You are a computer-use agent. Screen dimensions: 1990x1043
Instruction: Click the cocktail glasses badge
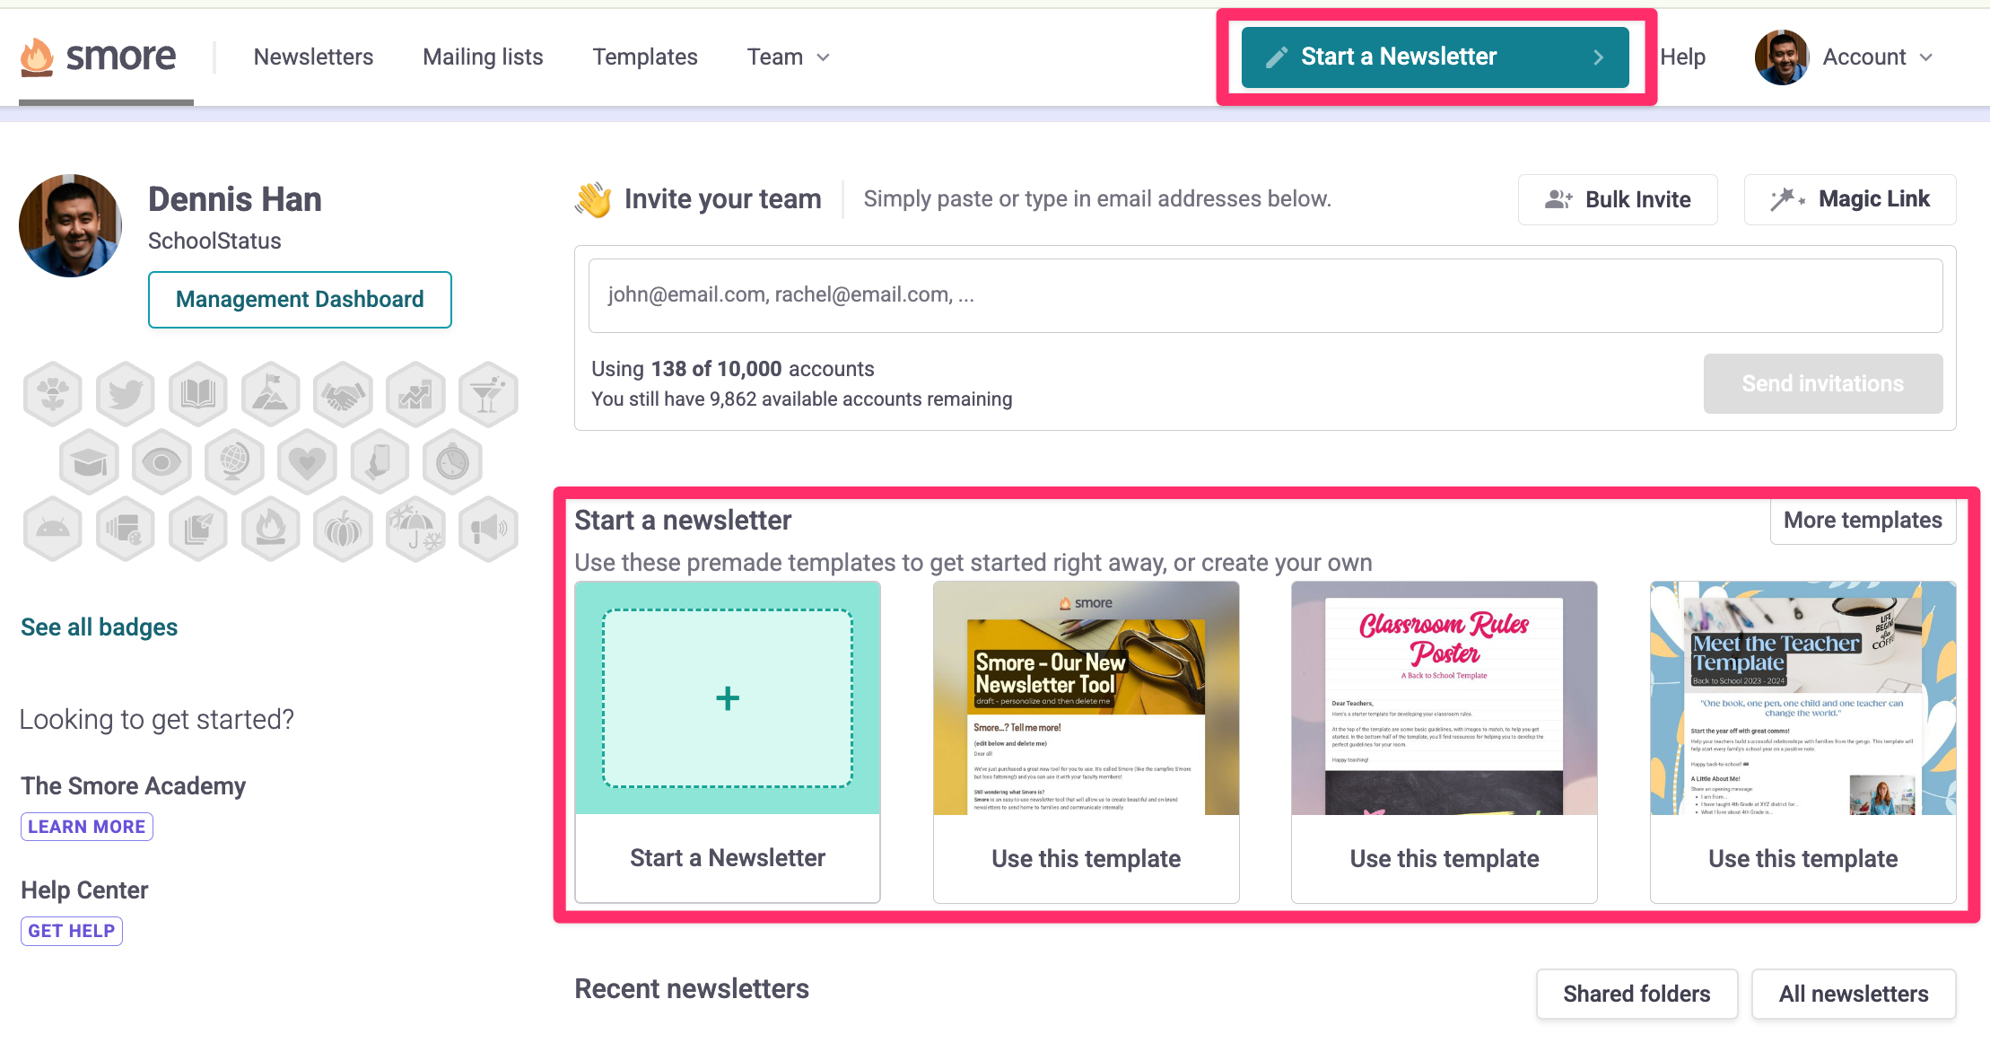click(488, 393)
